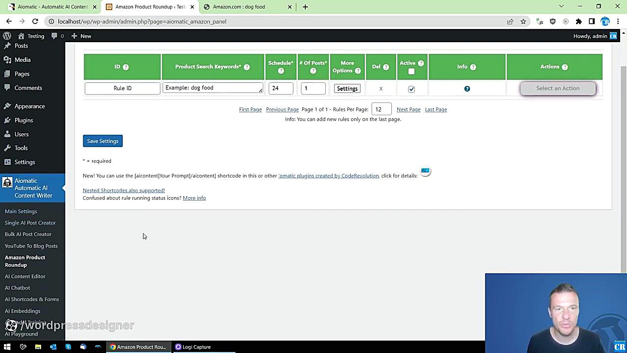Open Bulk AI Post Creator submenu
Image resolution: width=627 pixels, height=353 pixels.
(28, 234)
